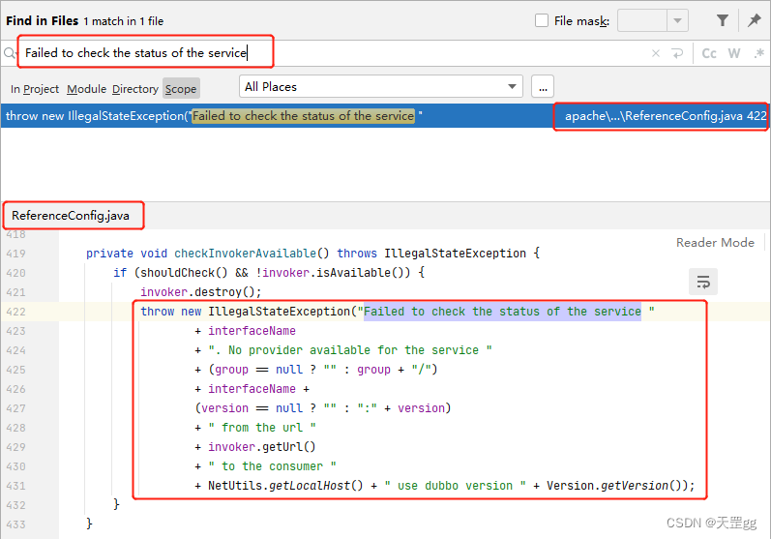Image resolution: width=771 pixels, height=539 pixels.
Task: Click checkInvokerAvailable method name
Action: tap(246, 254)
